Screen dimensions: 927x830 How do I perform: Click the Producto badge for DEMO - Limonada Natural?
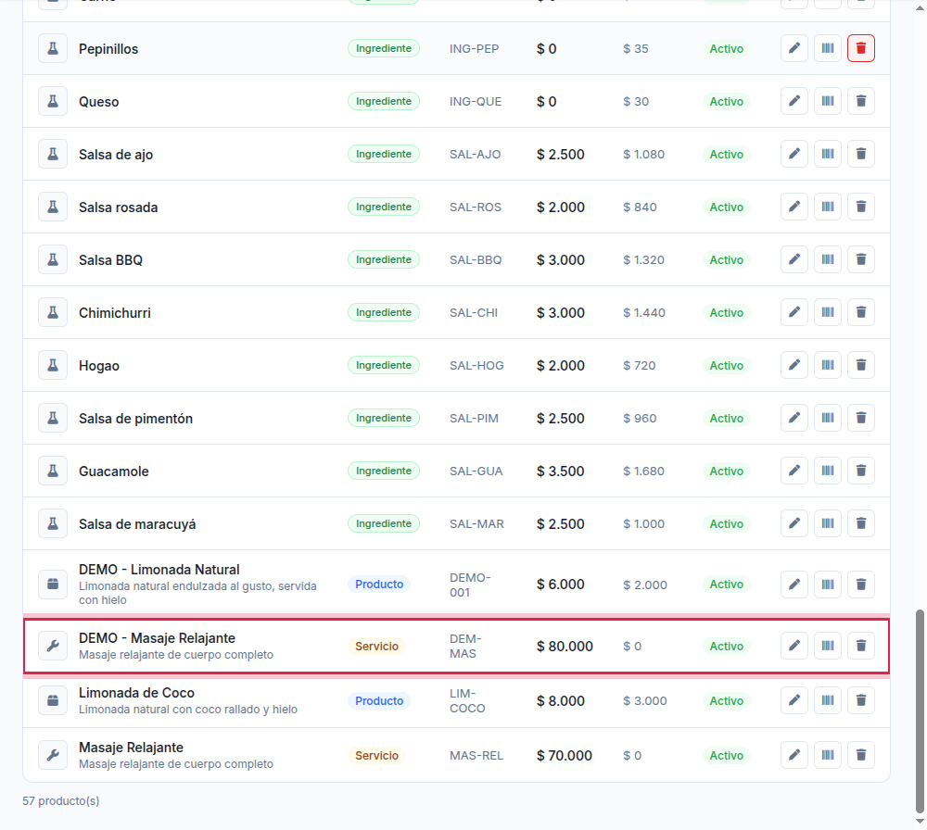pyautogui.click(x=379, y=585)
